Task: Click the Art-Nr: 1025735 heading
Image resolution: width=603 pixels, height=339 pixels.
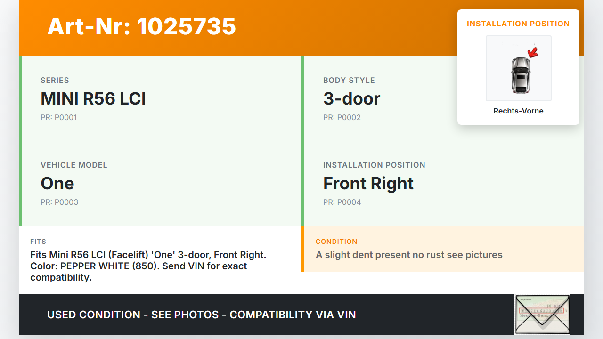Action: point(141,26)
